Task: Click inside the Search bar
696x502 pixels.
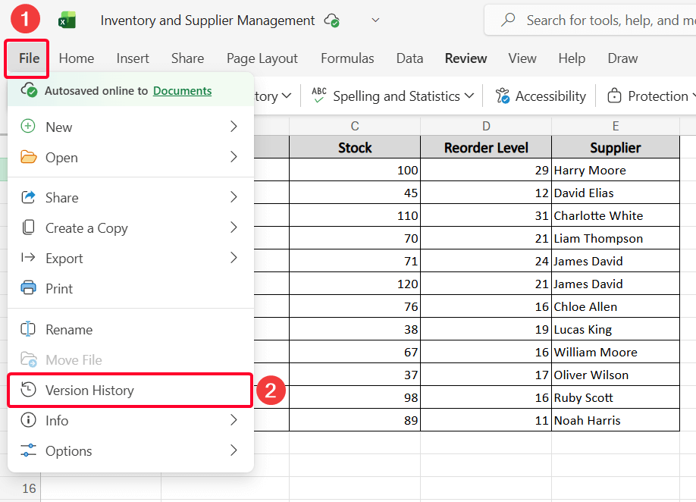Action: [x=607, y=20]
